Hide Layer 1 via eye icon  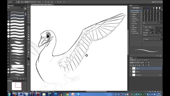pos(130,72)
